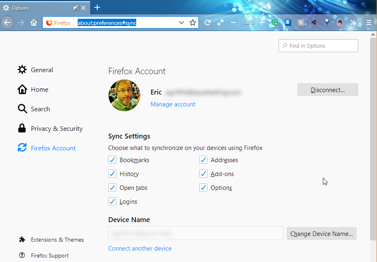Click the forward navigation arrow
Screen dimensions: 377x262
pyautogui.click(x=21, y=23)
